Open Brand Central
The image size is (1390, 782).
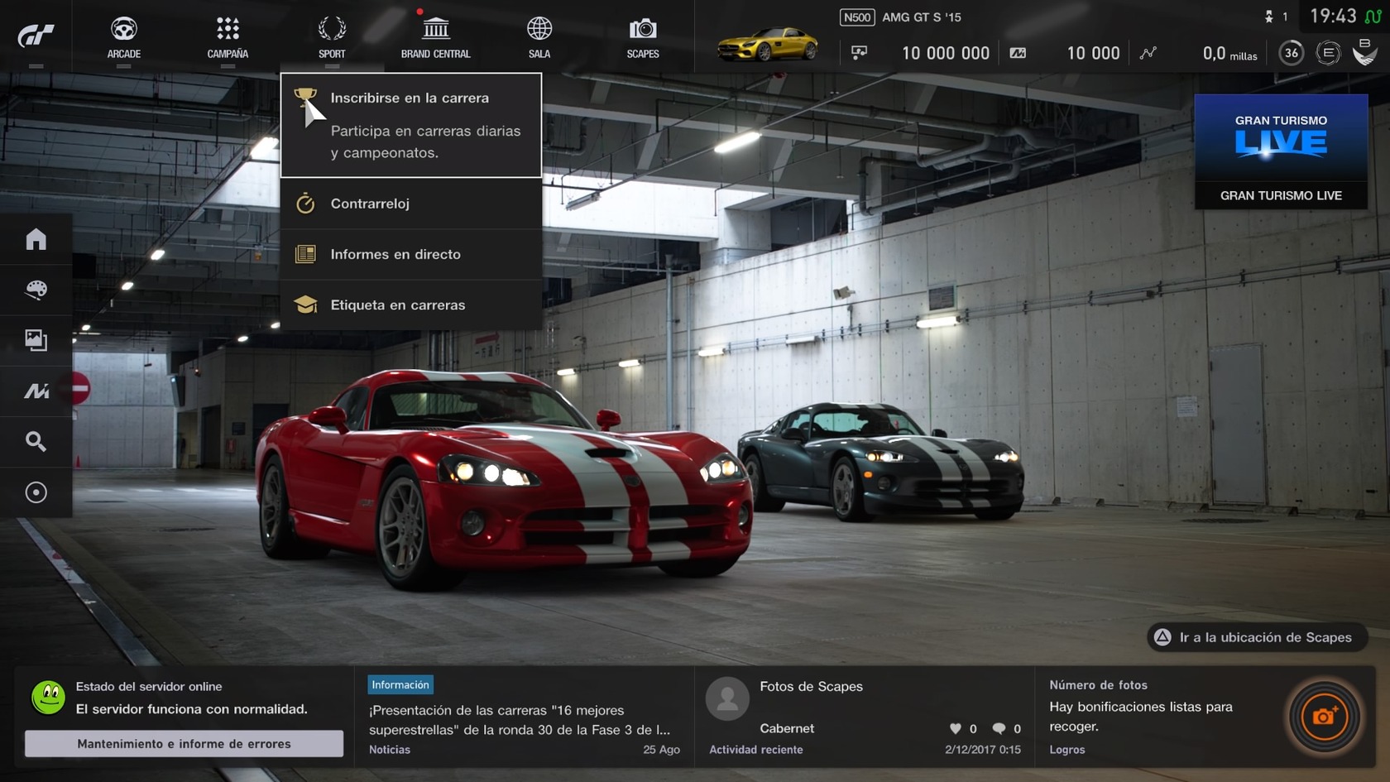click(x=435, y=37)
